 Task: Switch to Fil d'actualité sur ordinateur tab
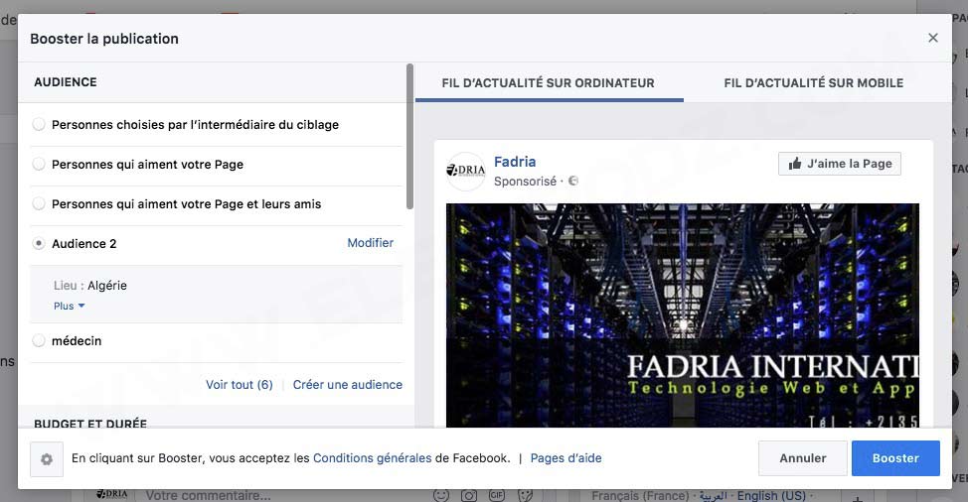pyautogui.click(x=549, y=83)
